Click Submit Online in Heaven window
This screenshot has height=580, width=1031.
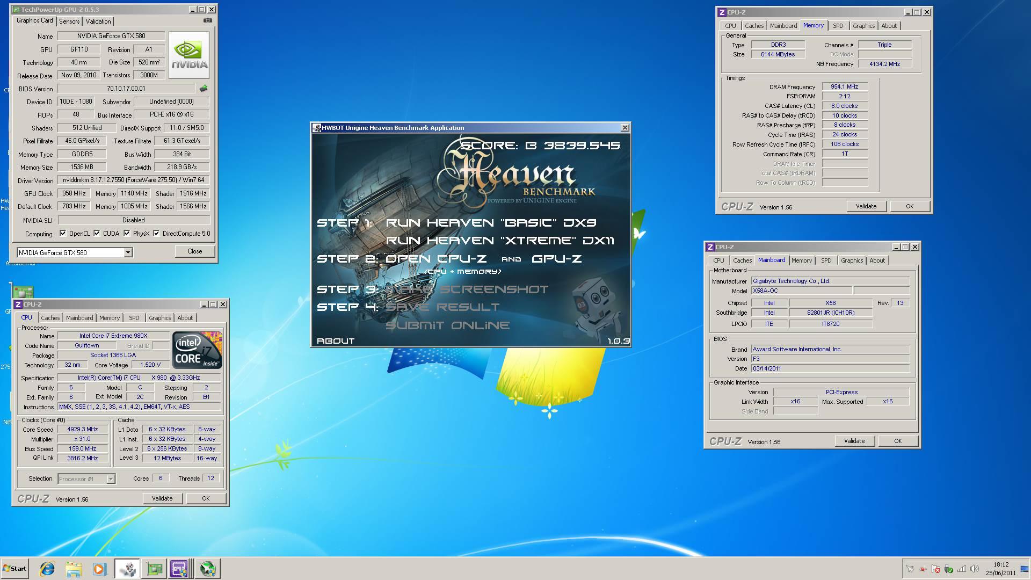pyautogui.click(x=448, y=325)
